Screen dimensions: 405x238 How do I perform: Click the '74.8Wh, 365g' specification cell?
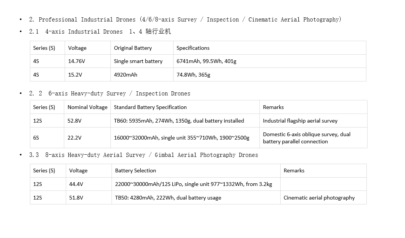click(x=270, y=75)
